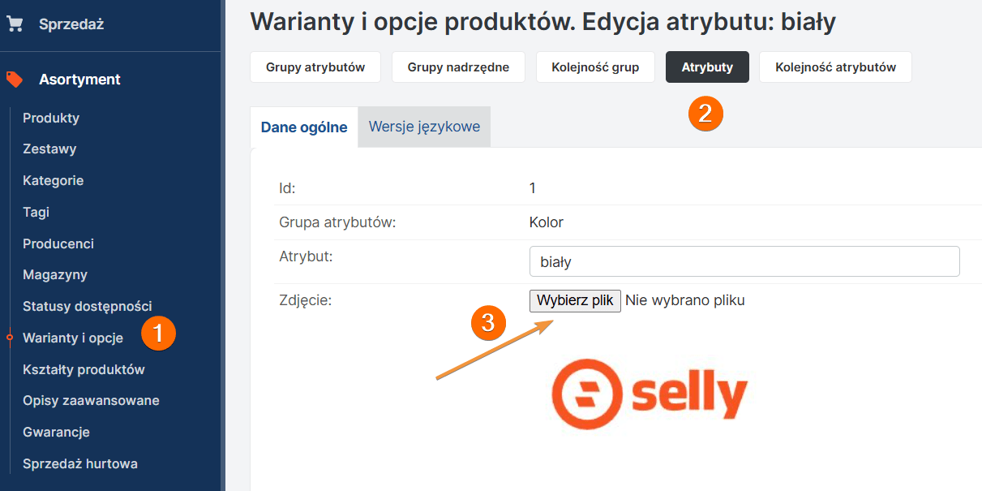
Task: Navigate to Magazyny menu item
Action: [55, 275]
